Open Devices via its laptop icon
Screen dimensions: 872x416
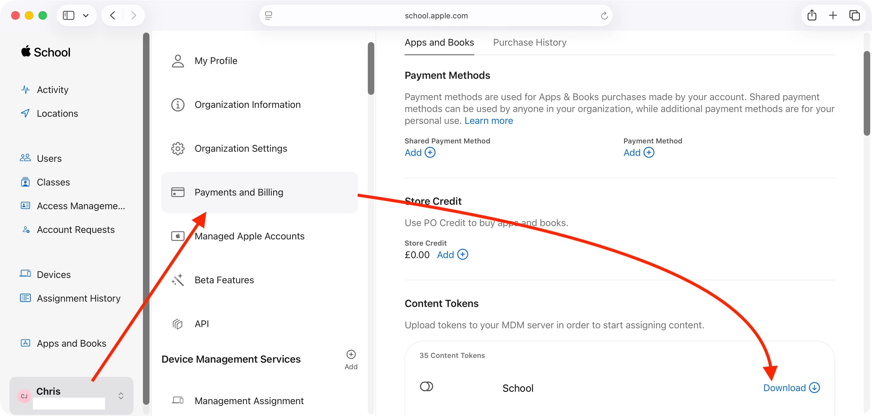(26, 273)
